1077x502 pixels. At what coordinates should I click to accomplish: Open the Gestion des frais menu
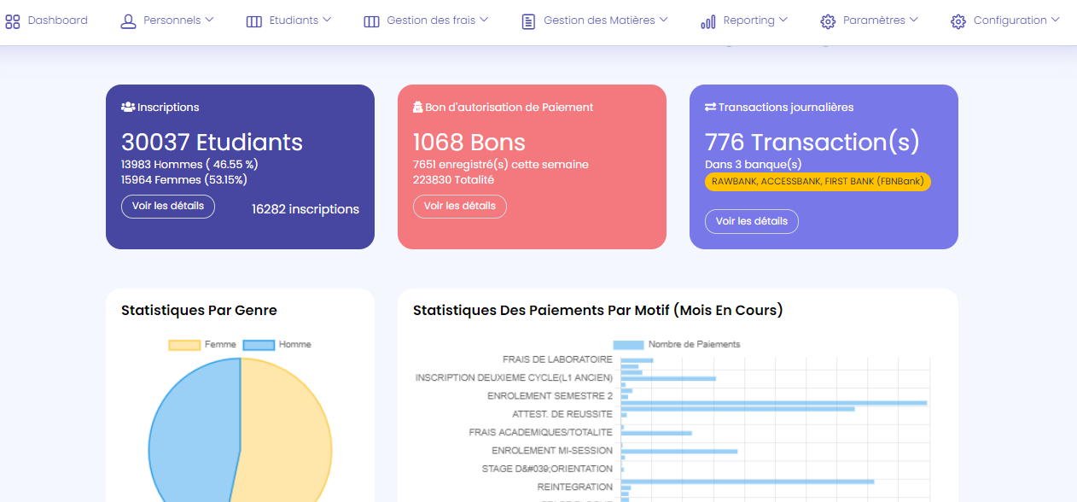(x=426, y=20)
